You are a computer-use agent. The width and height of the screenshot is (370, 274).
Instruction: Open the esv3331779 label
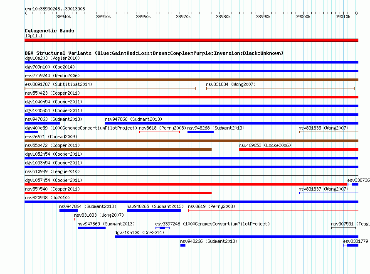pos(355,241)
